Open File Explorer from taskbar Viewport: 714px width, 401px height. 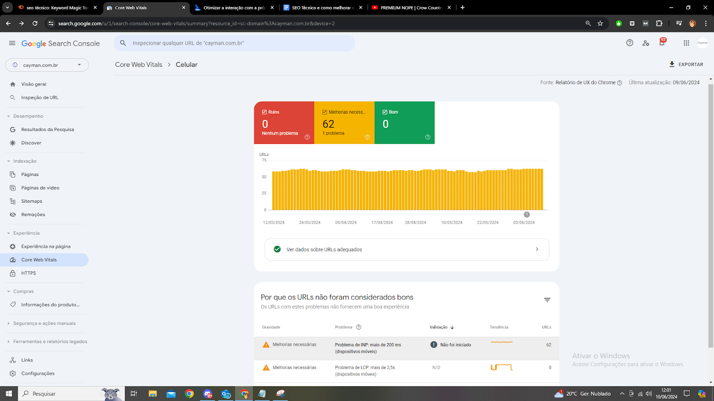pos(153,394)
